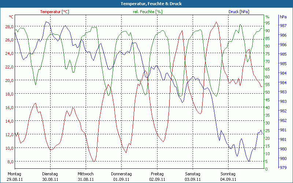Click humidity axis value '45'

click(x=268, y=100)
